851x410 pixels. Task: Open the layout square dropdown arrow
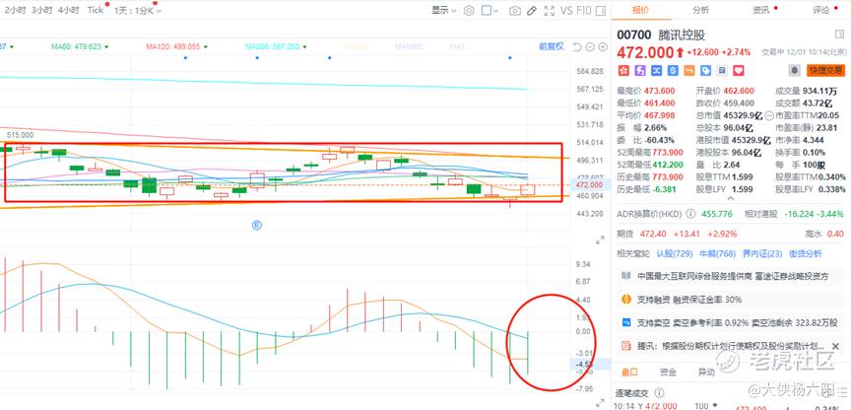[x=495, y=10]
